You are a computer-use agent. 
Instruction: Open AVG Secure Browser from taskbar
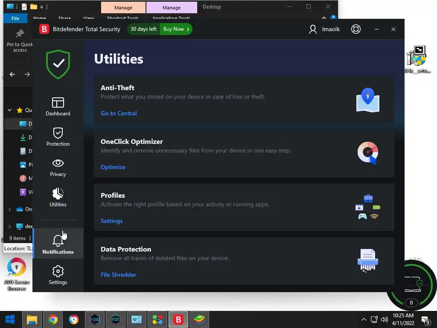73,319
